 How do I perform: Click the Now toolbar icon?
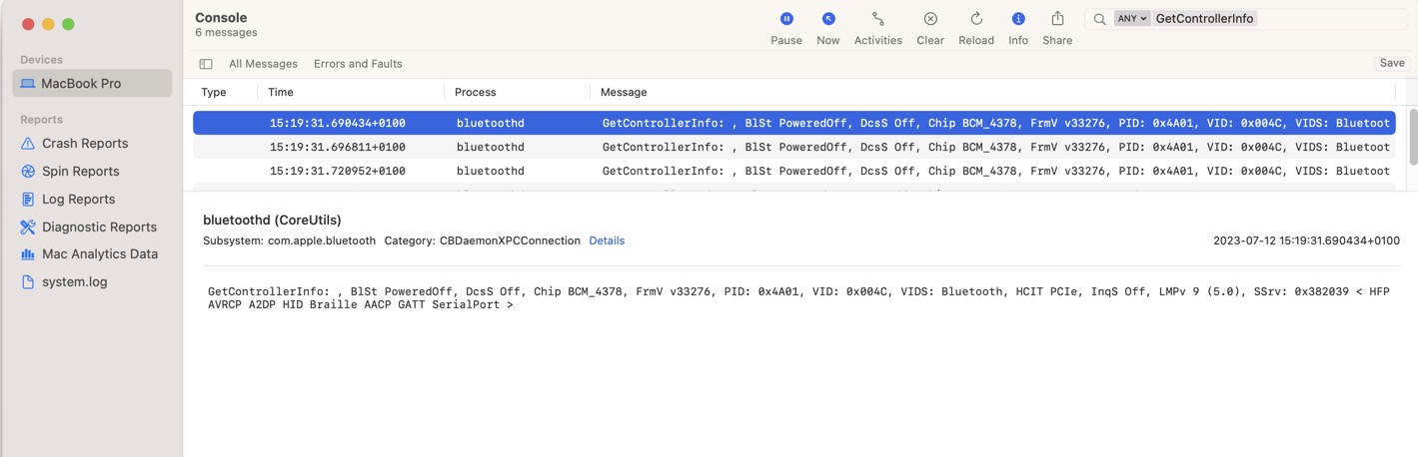pos(828,19)
